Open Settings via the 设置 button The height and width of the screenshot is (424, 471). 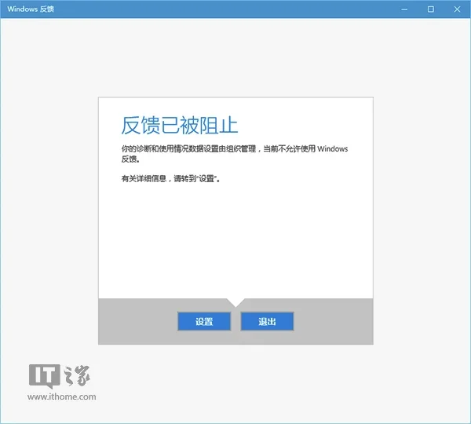(x=204, y=321)
